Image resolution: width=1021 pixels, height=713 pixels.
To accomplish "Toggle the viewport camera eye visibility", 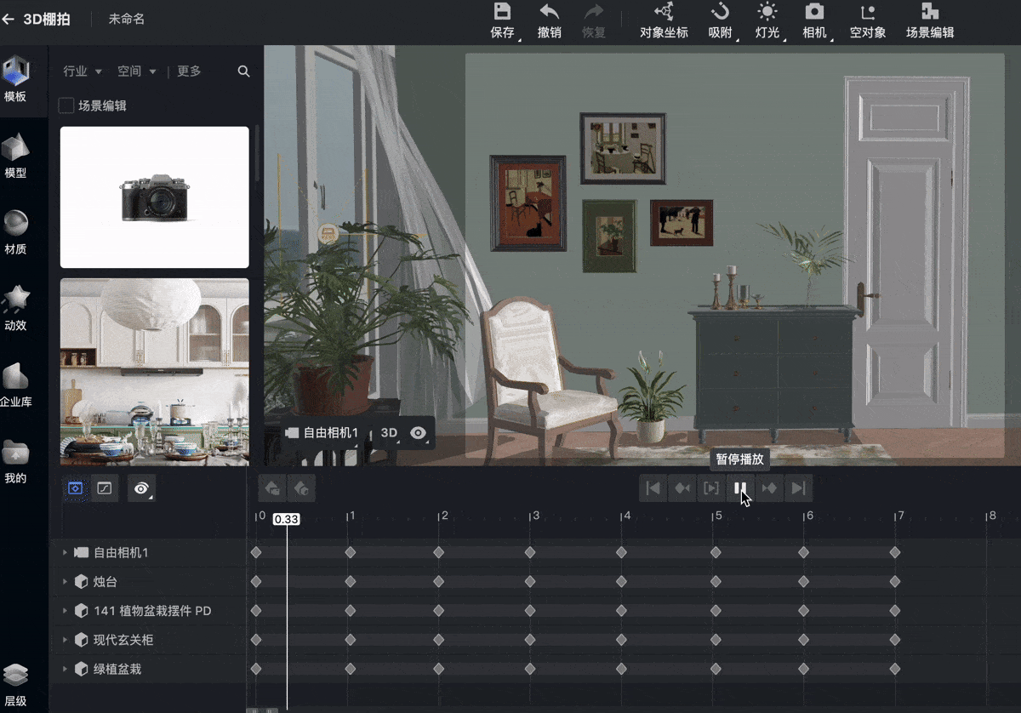I will coord(418,433).
